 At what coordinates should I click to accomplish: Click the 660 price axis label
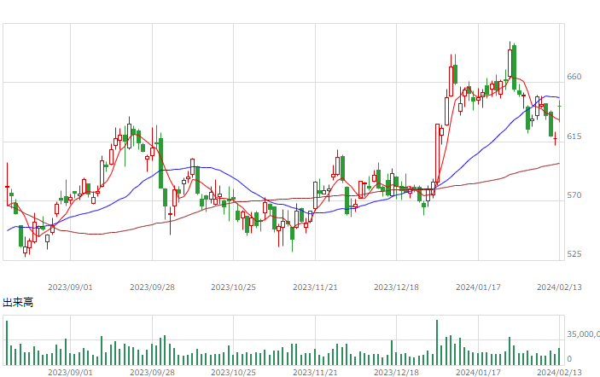tap(574, 77)
